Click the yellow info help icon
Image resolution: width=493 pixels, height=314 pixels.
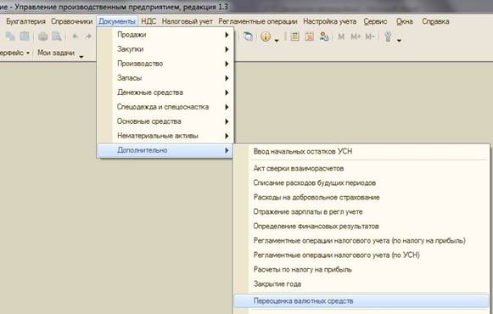point(266,36)
